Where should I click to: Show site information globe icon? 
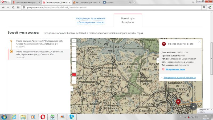coord(24,7)
